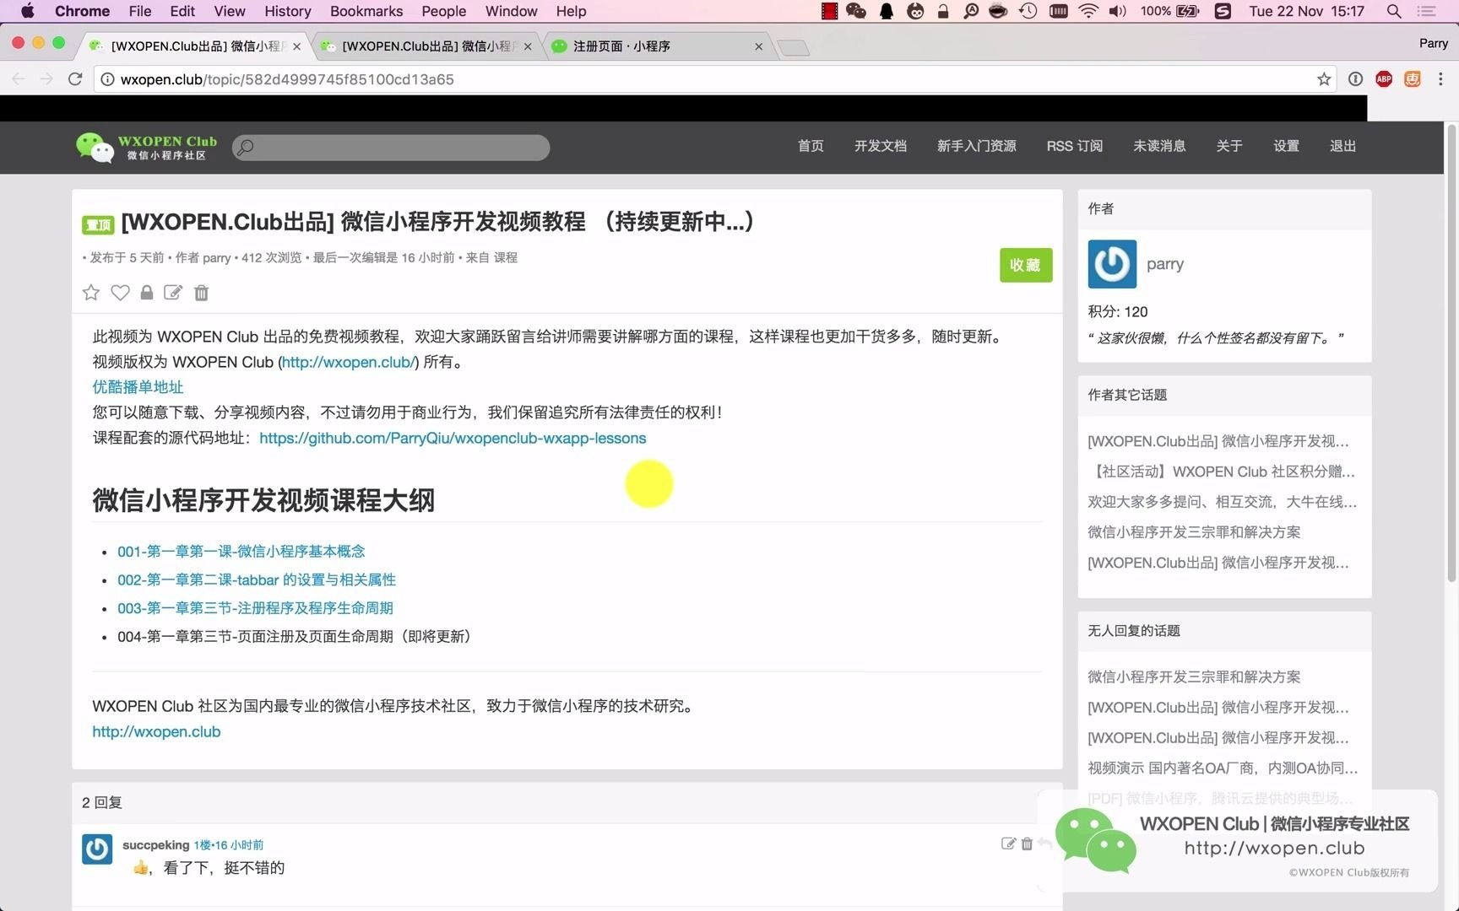Click RSS 订阅 in the navigation
Image resolution: width=1459 pixels, height=911 pixels.
(1075, 146)
